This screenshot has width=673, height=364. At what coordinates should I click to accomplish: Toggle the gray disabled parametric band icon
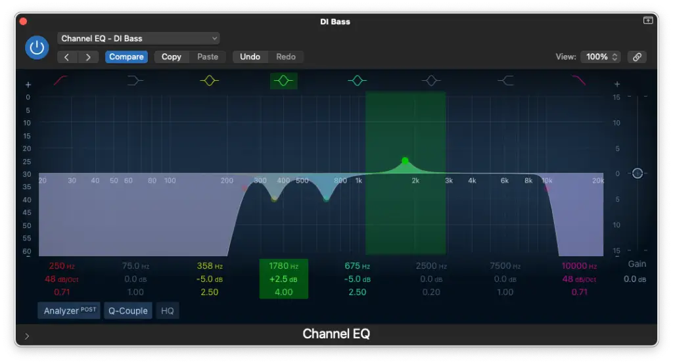[431, 80]
